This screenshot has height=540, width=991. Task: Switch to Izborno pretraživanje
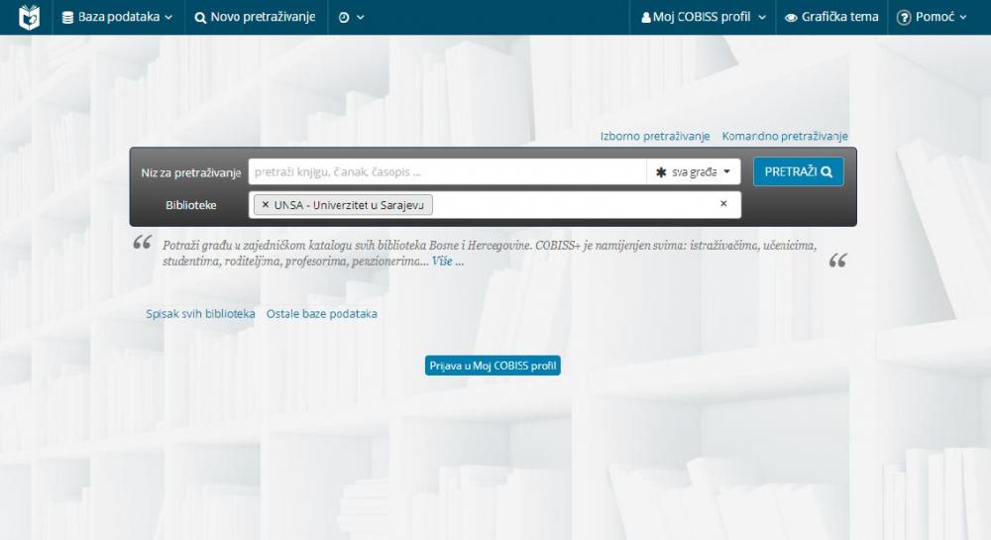(655, 136)
